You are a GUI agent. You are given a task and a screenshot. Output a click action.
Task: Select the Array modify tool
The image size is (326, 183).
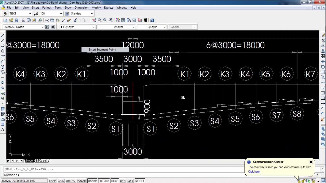[323, 56]
